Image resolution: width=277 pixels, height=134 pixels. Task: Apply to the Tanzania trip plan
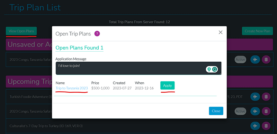click(168, 85)
